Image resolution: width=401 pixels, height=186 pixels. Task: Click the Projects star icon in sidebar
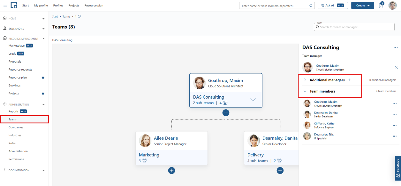43,93
